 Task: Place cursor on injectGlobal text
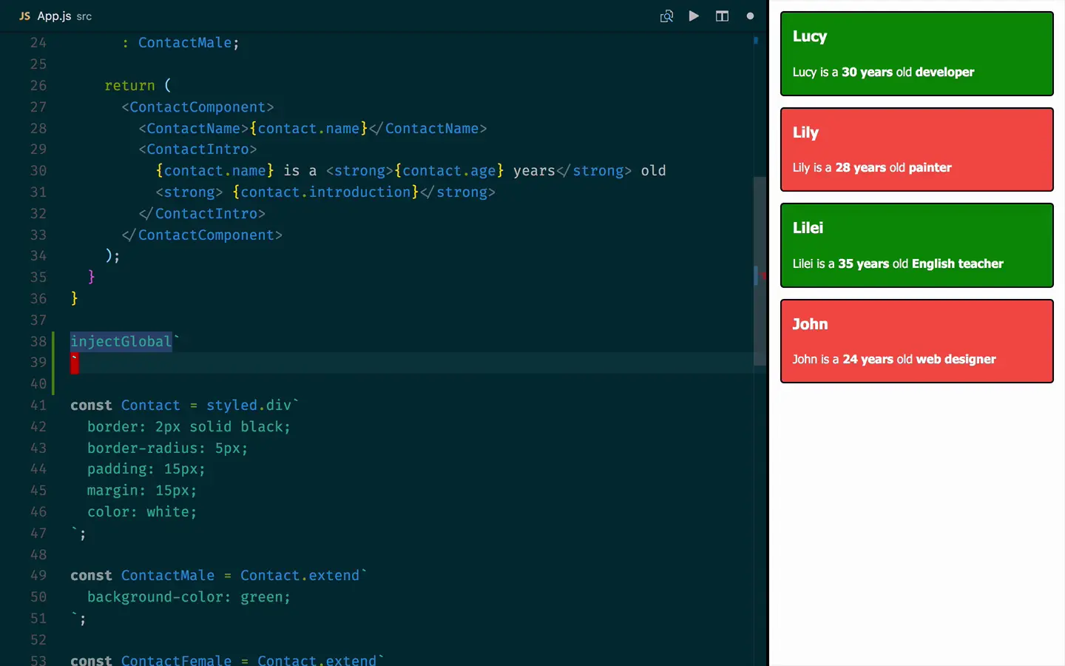121,341
